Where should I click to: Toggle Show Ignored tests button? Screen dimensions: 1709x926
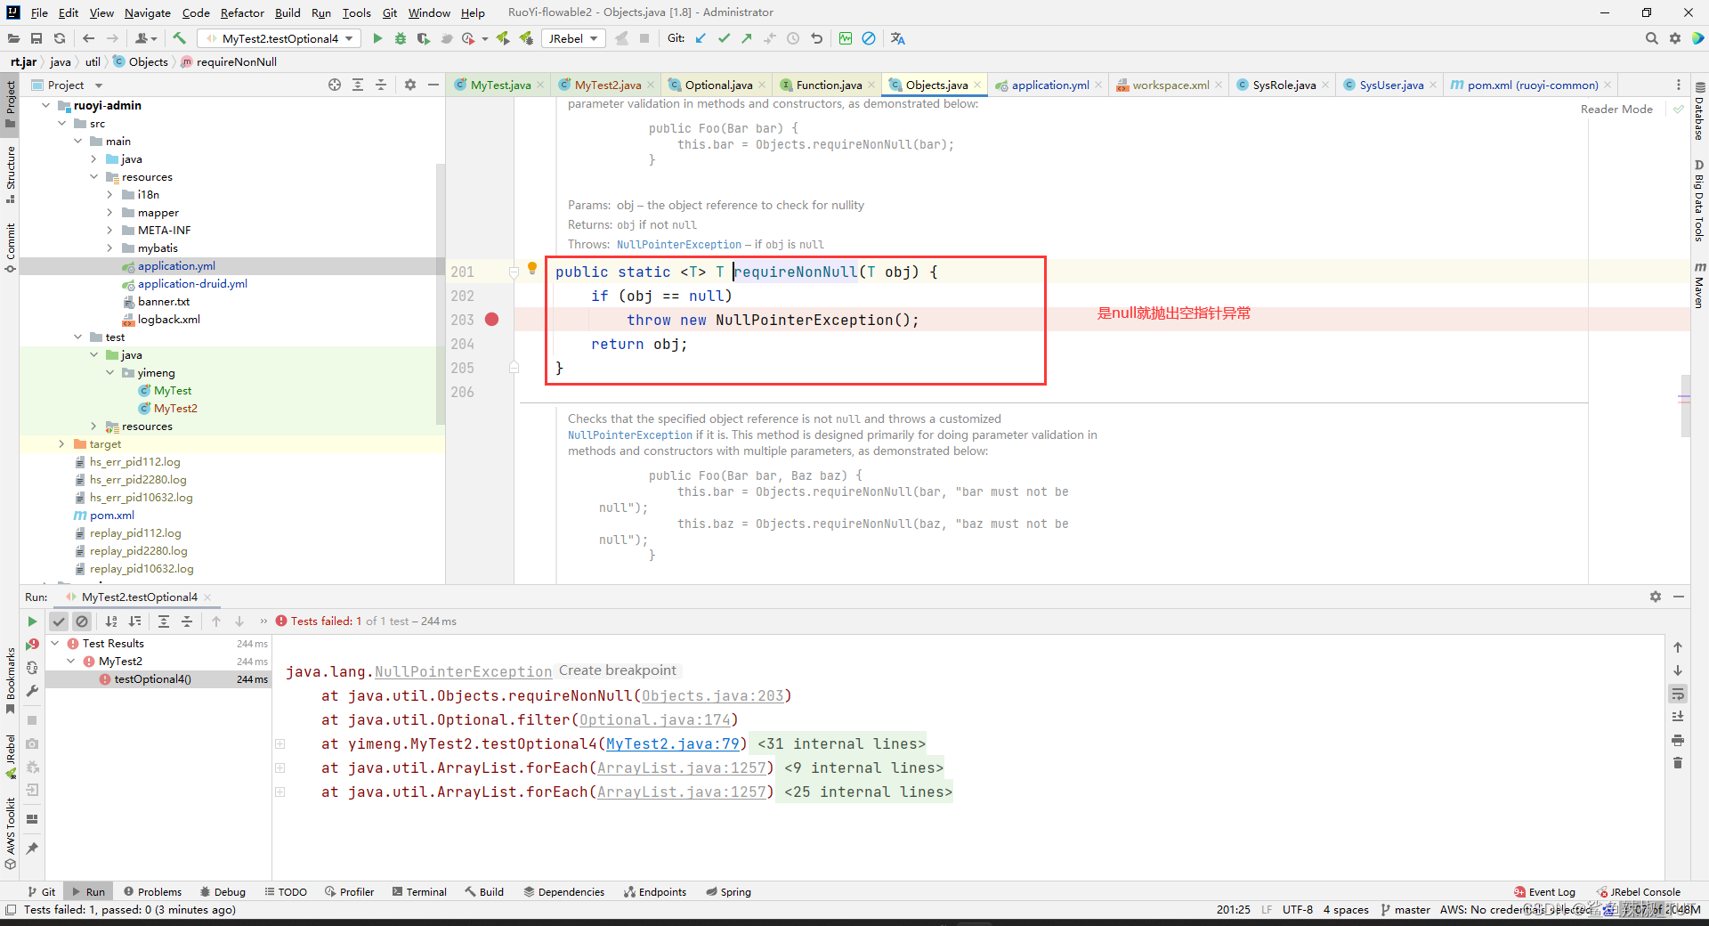(x=82, y=621)
